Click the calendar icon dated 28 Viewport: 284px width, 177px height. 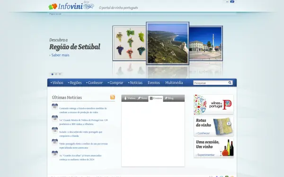[55, 154]
